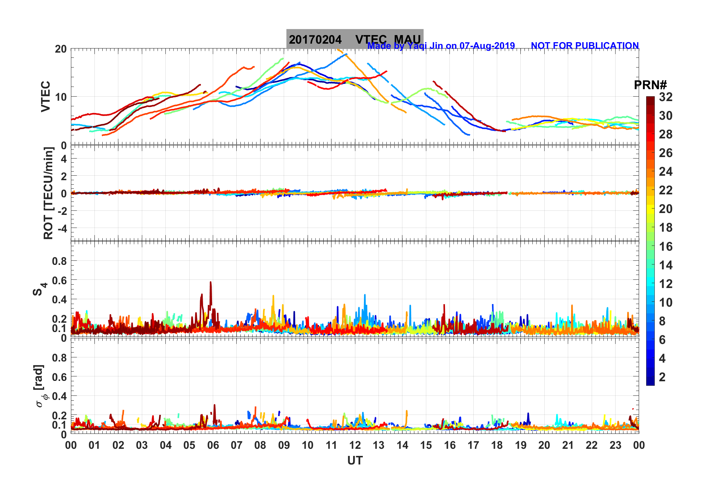Click the UT x-axis label
710x482 pixels.
[355, 461]
